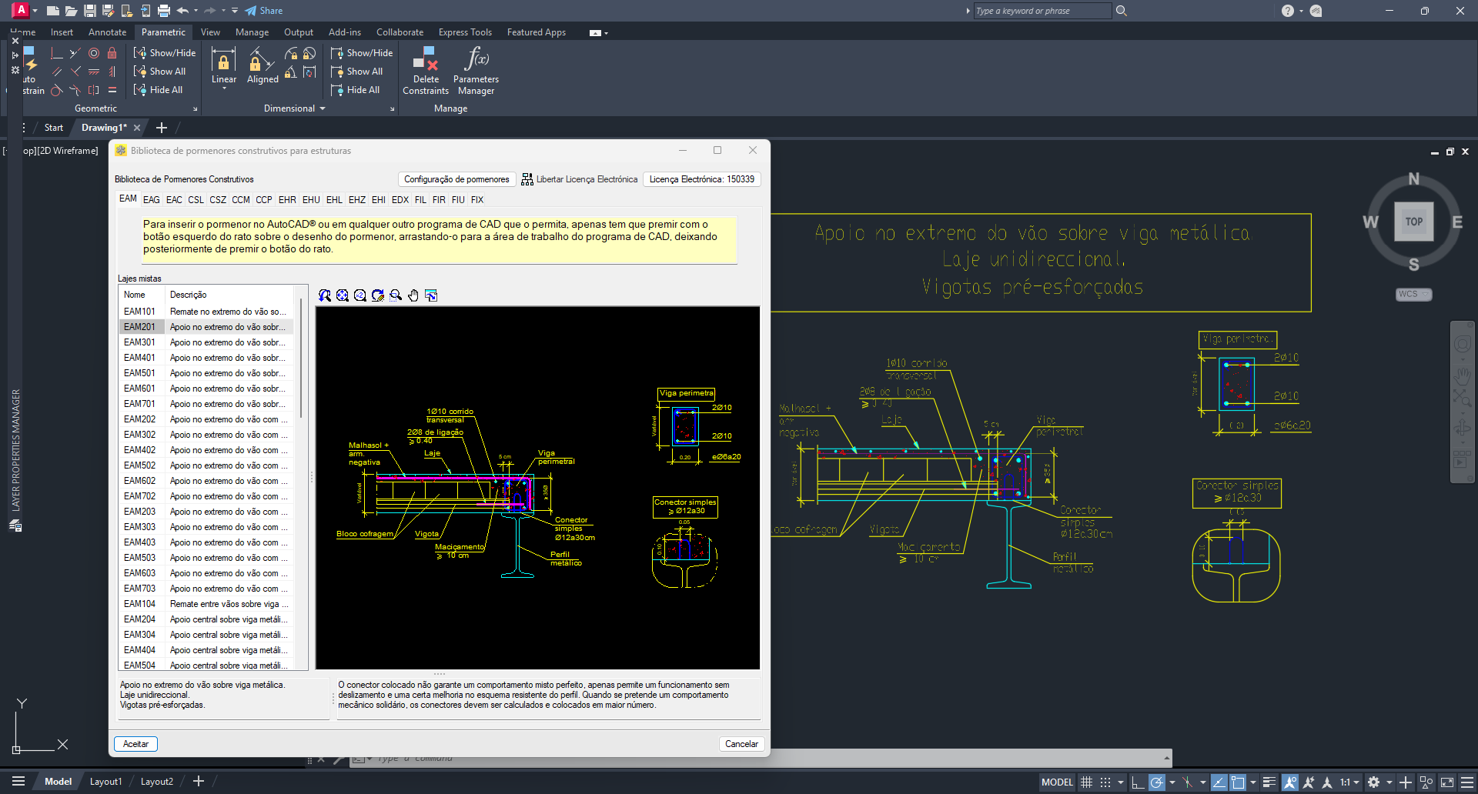The height and width of the screenshot is (794, 1478).
Task: Switch to the EHU library tab
Action: click(x=311, y=200)
